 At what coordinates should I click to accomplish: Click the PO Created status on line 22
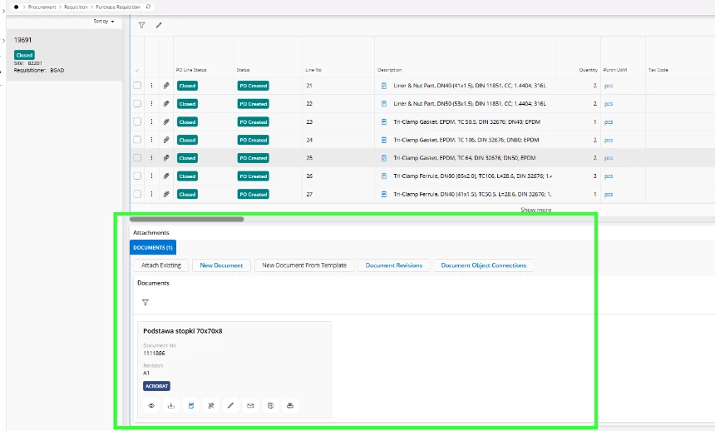tap(253, 104)
